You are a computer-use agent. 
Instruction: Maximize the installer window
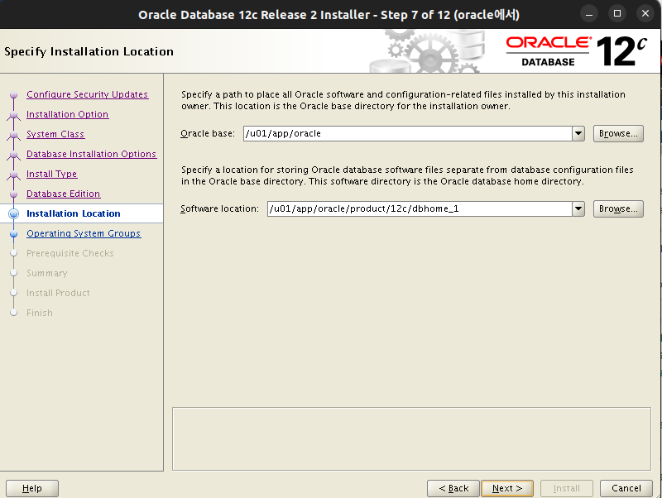pyautogui.click(x=616, y=14)
